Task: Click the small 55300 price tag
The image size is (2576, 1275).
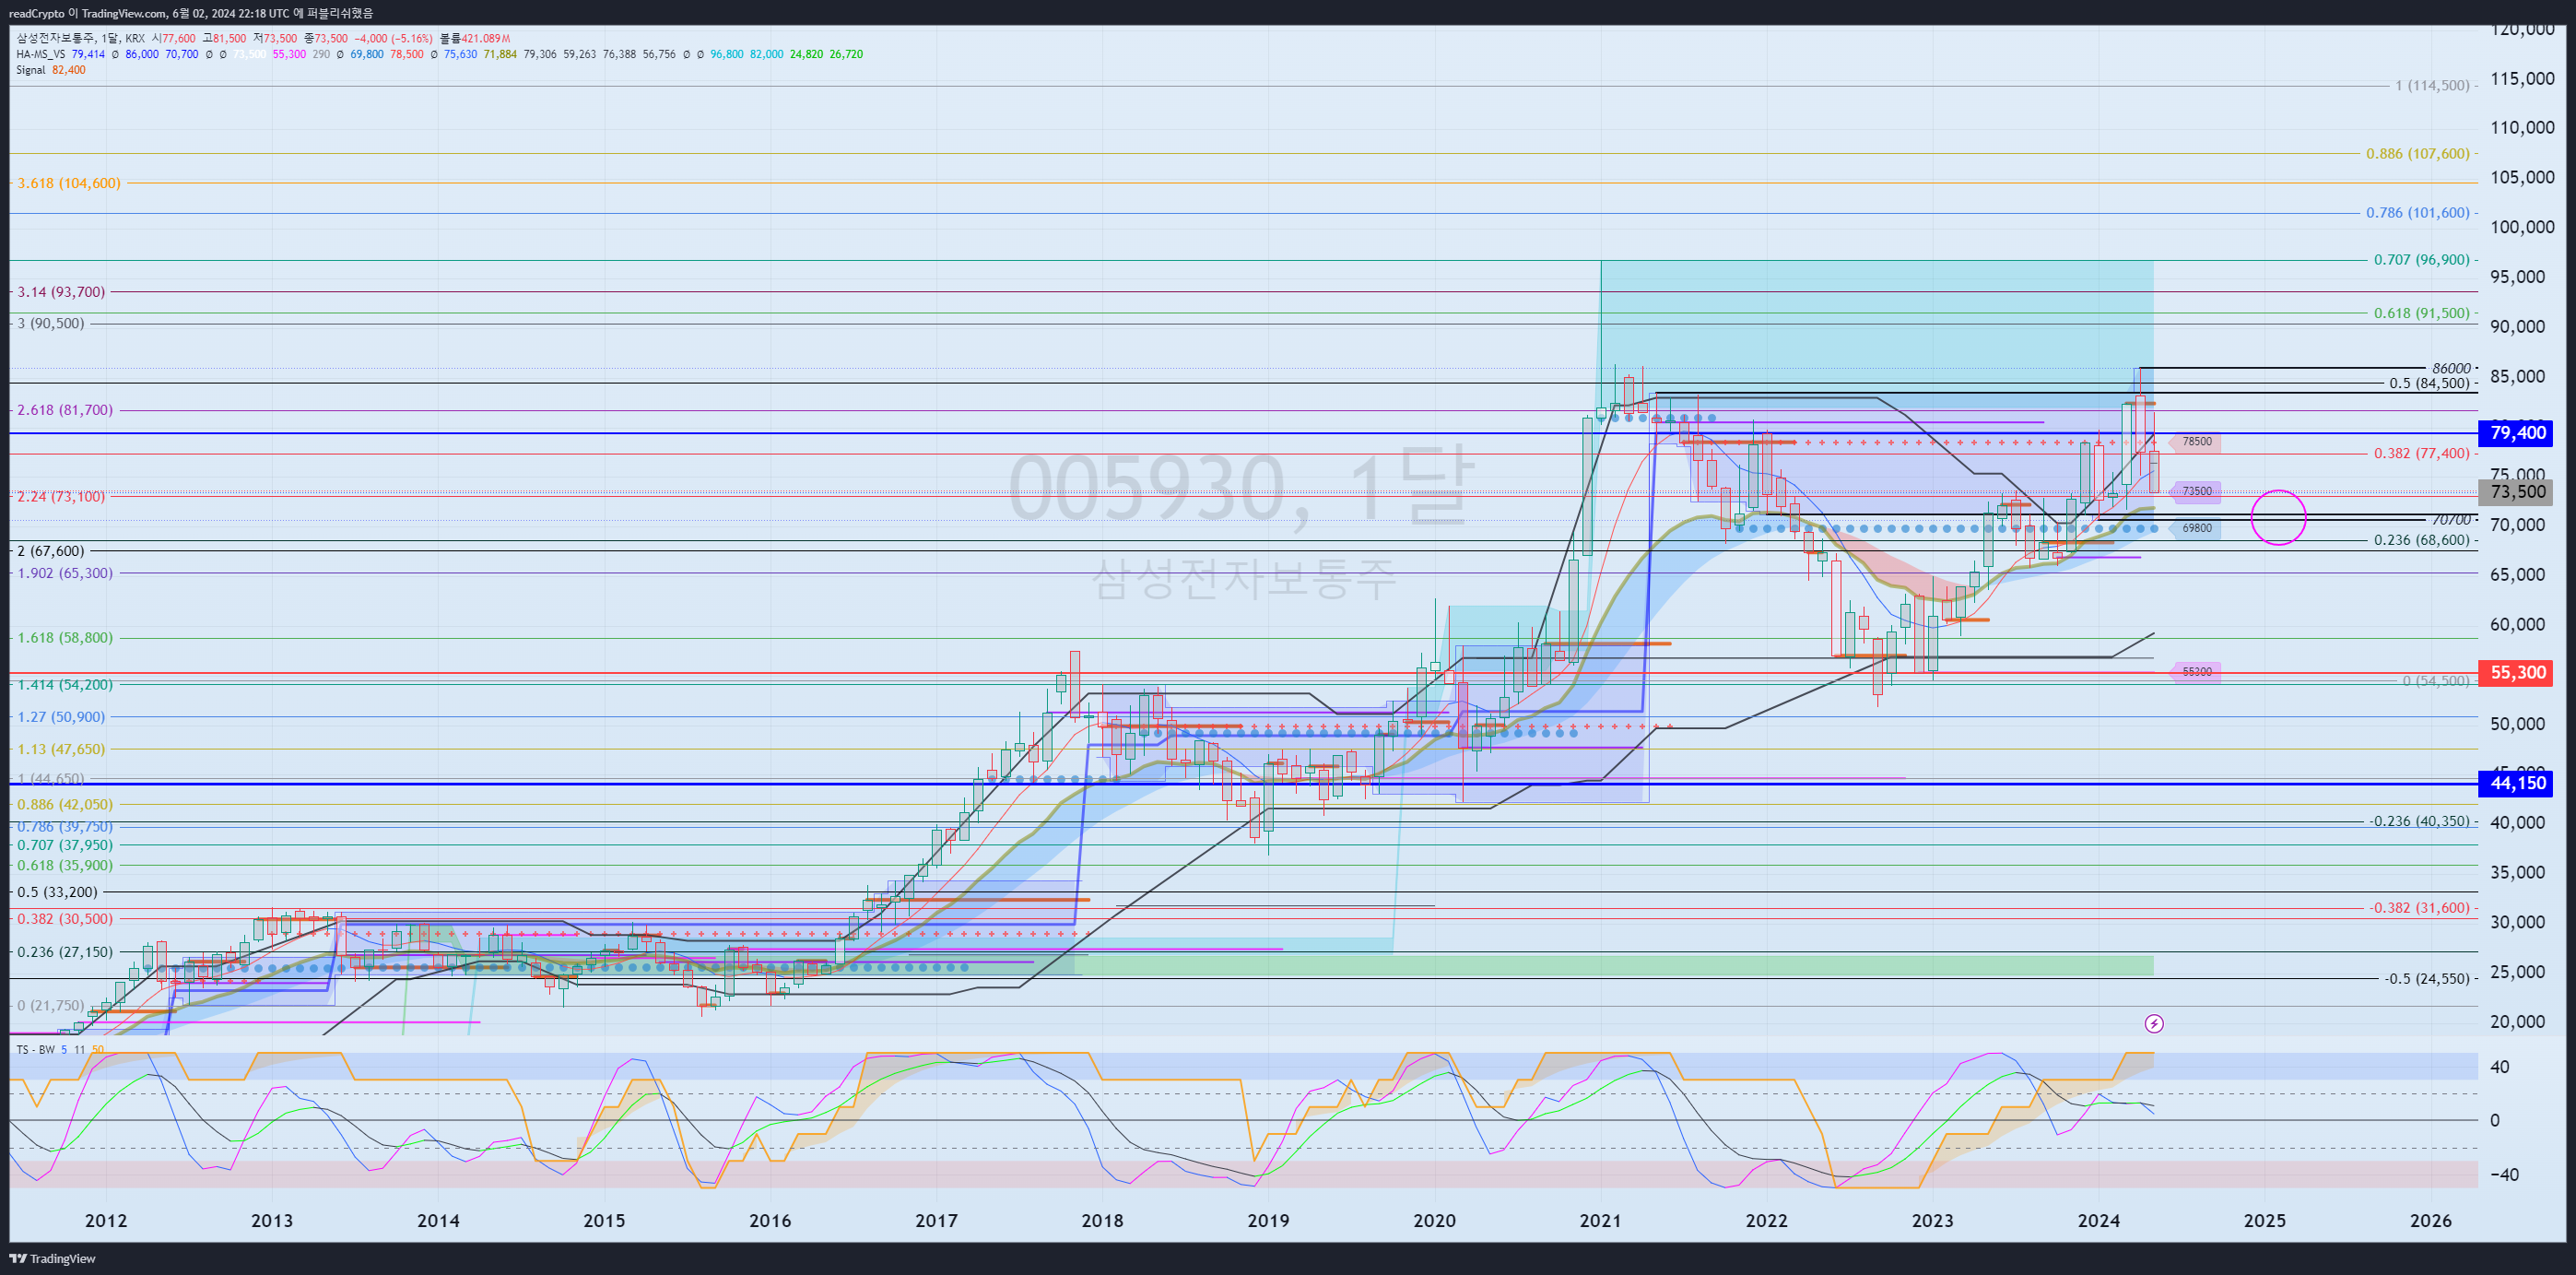Action: pos(2196,672)
